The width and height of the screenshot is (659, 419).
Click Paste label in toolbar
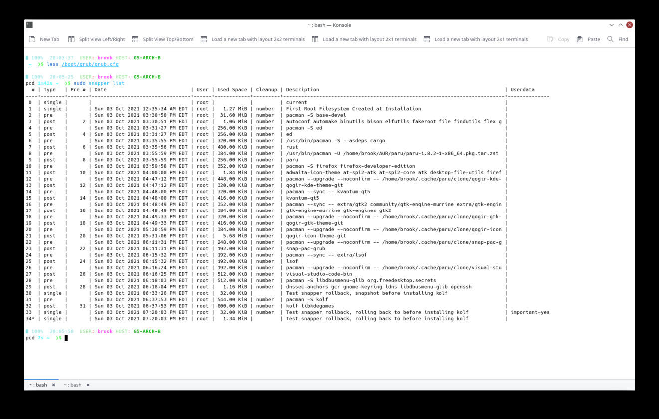[x=594, y=39]
